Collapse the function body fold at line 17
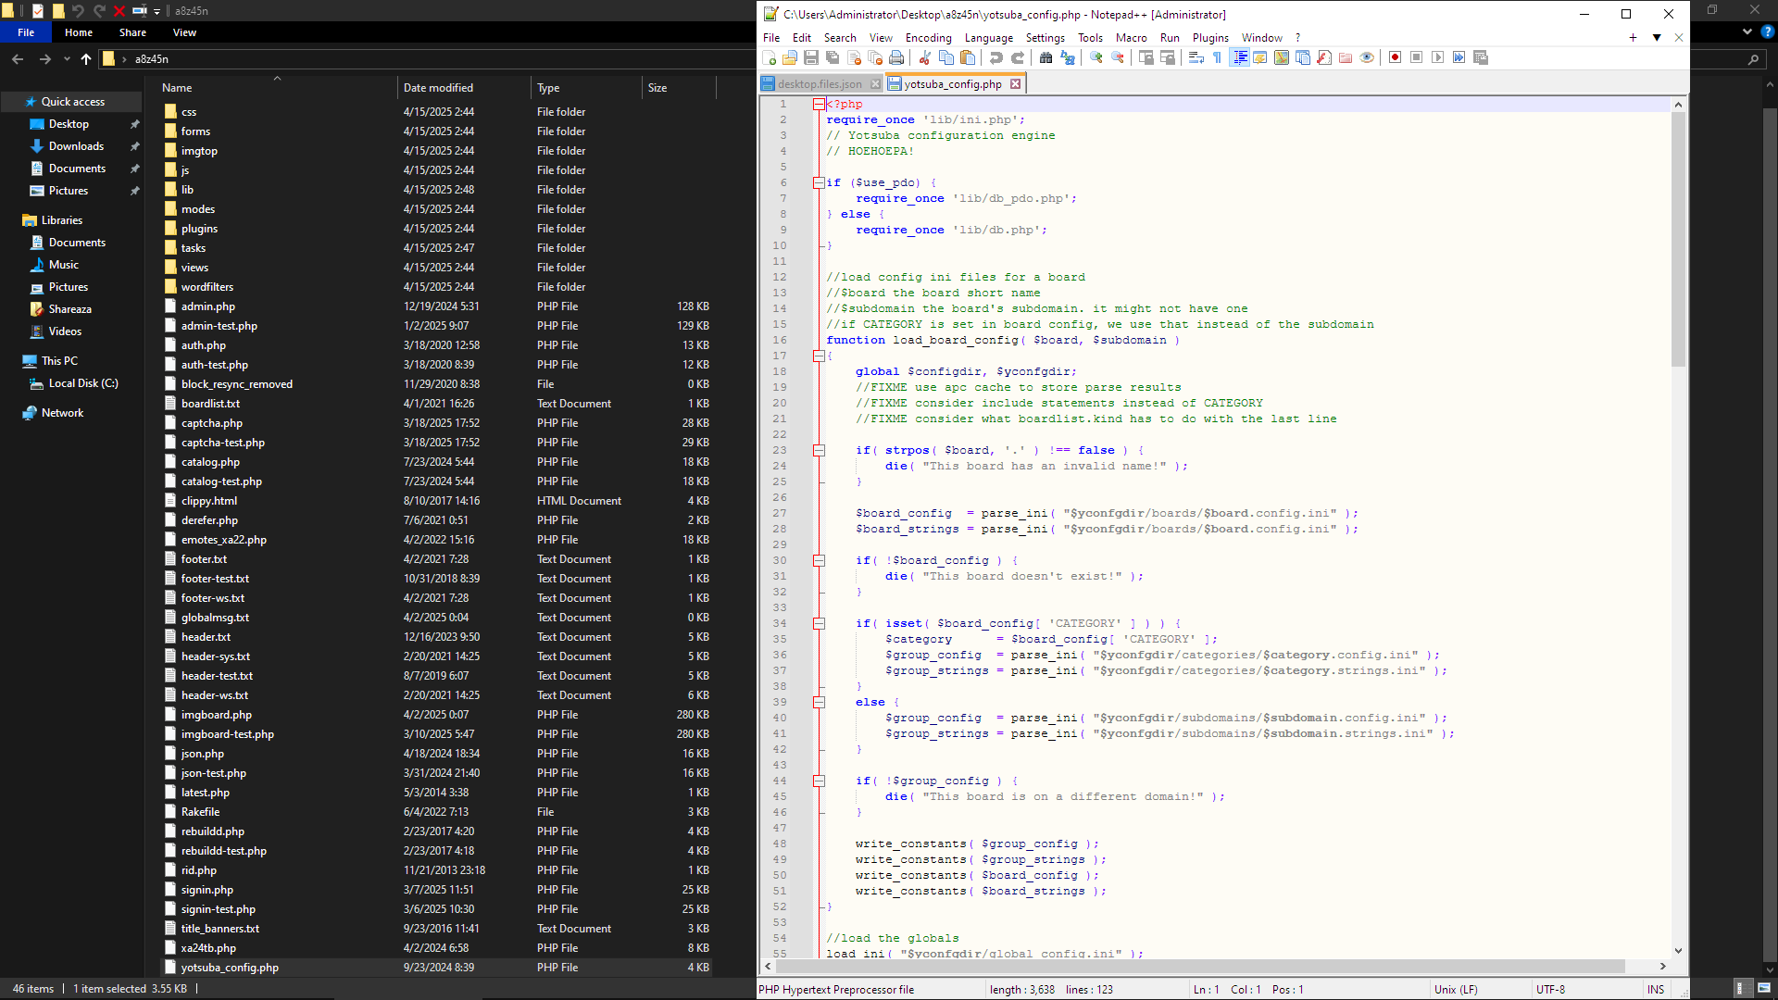This screenshot has height=1000, width=1778. point(819,356)
